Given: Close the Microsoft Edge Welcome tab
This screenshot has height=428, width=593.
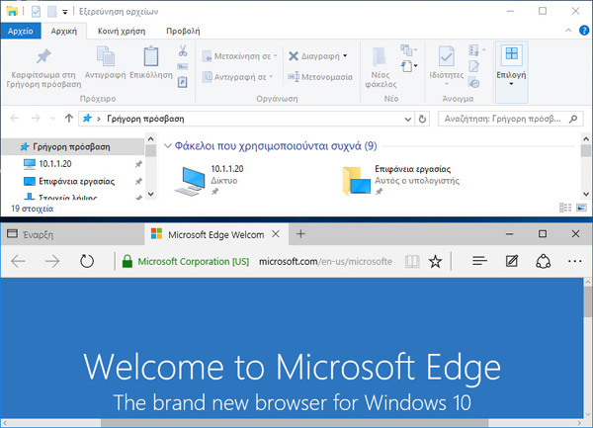Looking at the screenshot, I should [276, 234].
